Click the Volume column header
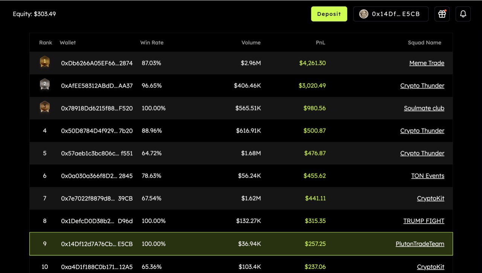This screenshot has width=482, height=273. 251,43
